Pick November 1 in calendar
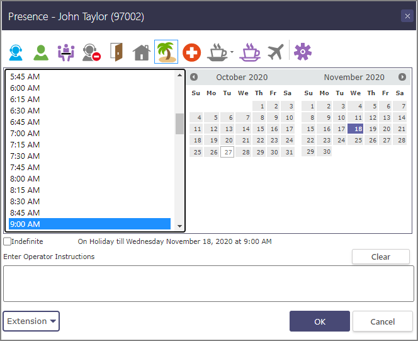Viewport: 418px width, 341px height. click(308, 106)
